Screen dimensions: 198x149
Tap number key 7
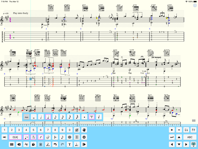pyautogui.click(x=48, y=130)
